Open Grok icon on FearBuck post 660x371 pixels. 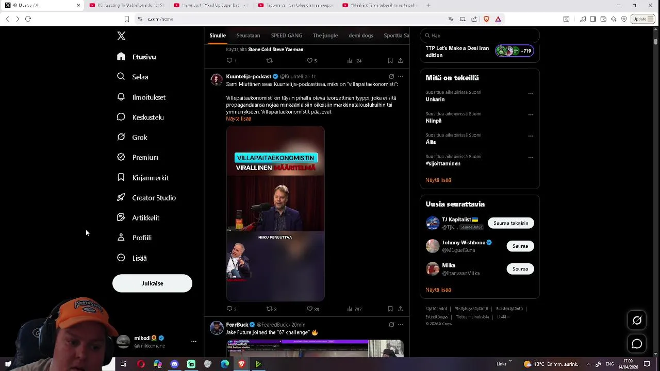coord(391,325)
